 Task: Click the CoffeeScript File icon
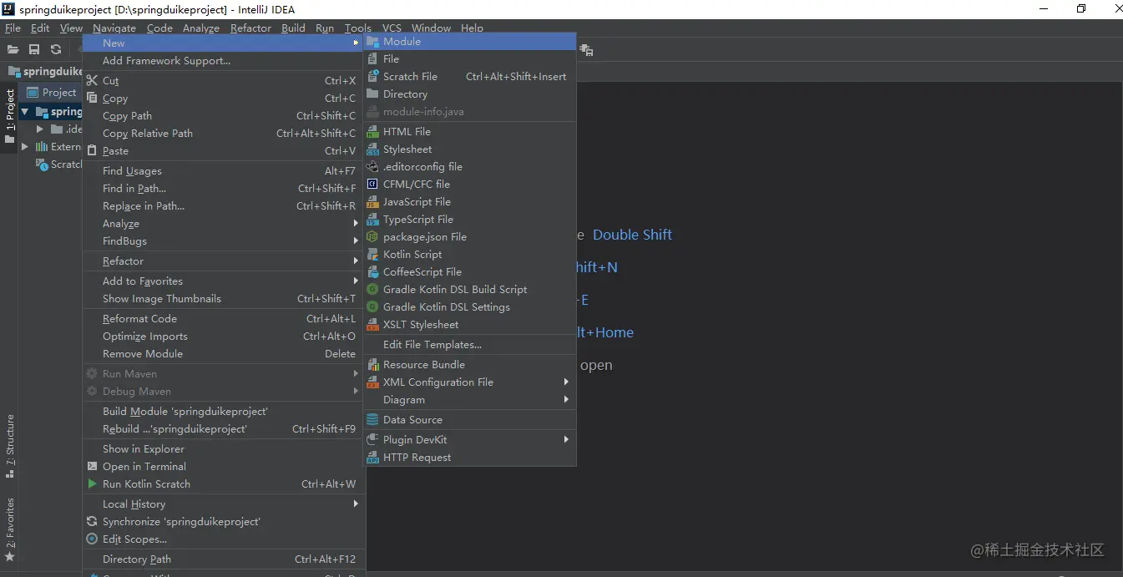pyautogui.click(x=372, y=272)
